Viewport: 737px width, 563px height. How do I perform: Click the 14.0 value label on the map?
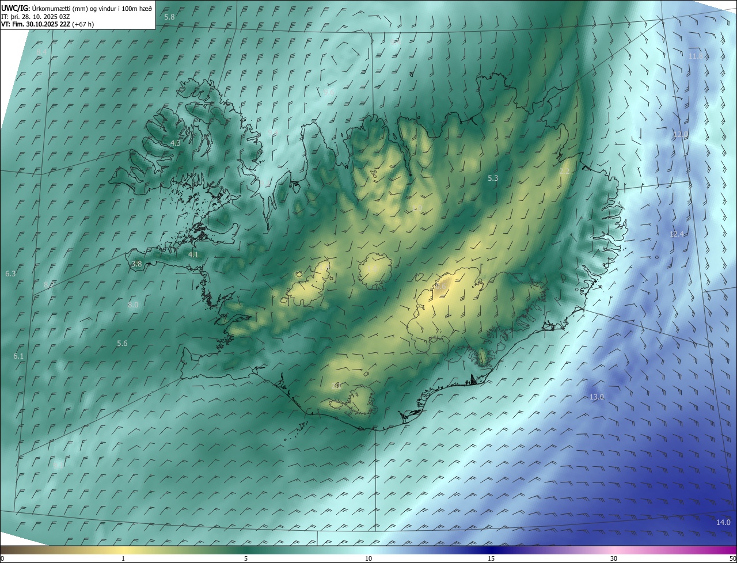click(723, 523)
